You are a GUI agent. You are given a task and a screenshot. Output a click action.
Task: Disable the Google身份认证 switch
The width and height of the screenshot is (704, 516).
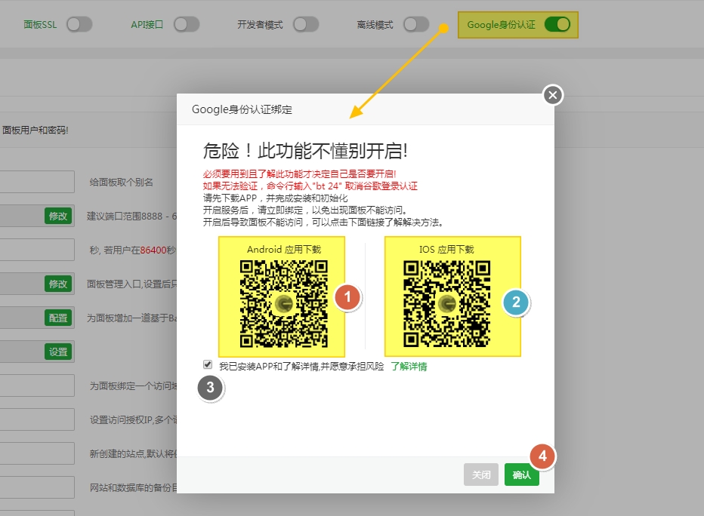tap(557, 24)
